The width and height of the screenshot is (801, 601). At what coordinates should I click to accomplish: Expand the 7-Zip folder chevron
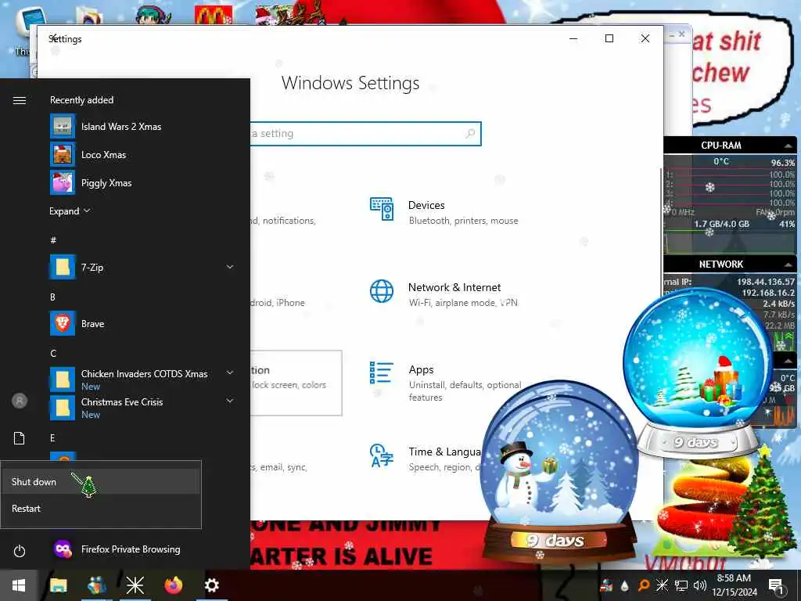[x=230, y=267]
